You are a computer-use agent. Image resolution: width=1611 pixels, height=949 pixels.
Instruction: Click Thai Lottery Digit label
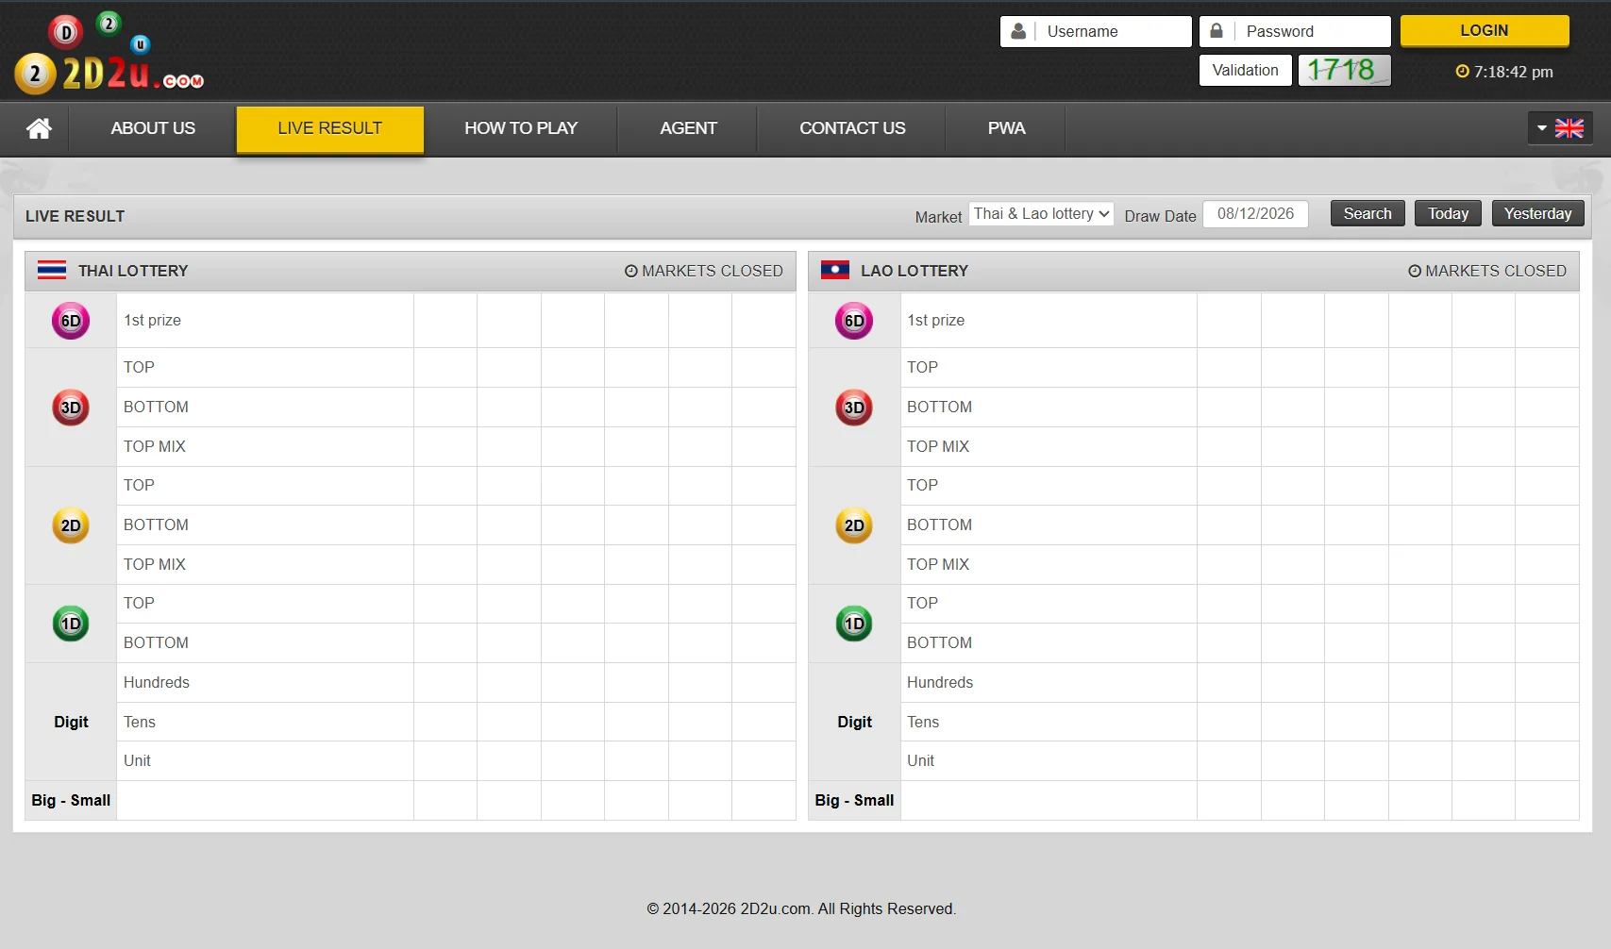pyautogui.click(x=71, y=722)
